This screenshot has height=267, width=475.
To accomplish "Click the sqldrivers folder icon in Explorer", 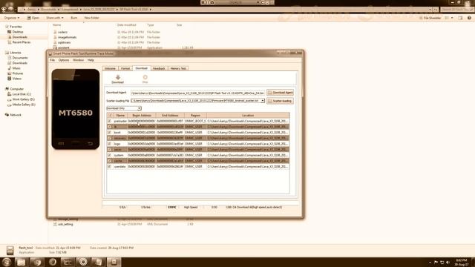I will click(55, 42).
